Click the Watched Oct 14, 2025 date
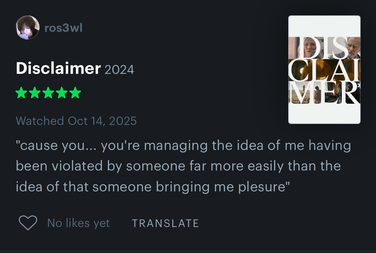Image resolution: width=376 pixels, height=253 pixels. [76, 121]
